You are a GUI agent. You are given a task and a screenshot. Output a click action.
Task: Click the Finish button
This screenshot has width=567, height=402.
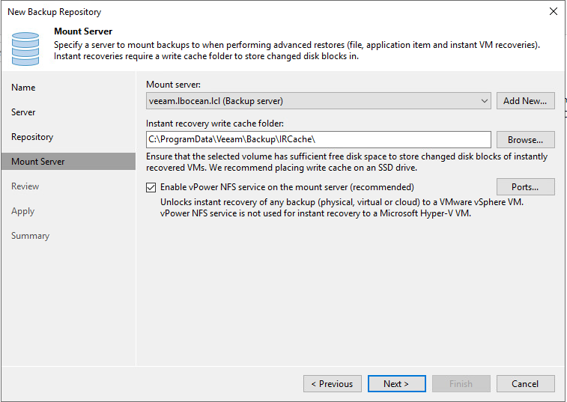pos(461,384)
